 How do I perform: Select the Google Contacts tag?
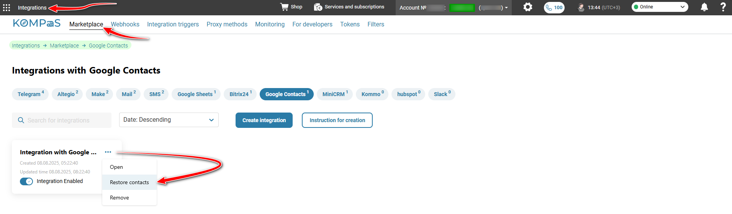(x=287, y=94)
